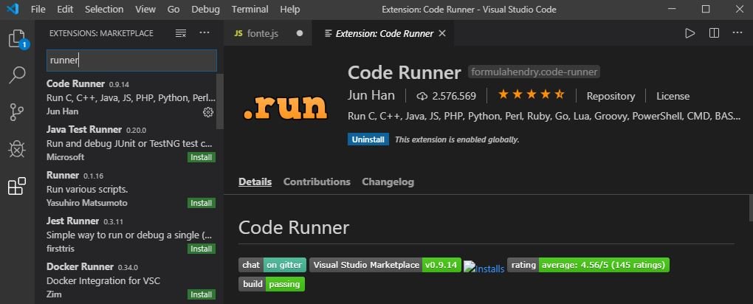Click the publisher name Jun Han
This screenshot has height=304, width=753.
pyautogui.click(x=371, y=96)
